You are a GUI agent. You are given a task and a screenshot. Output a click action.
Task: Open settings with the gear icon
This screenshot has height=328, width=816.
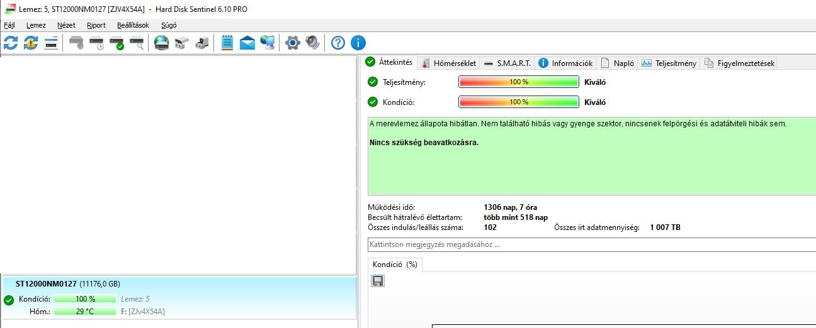tap(292, 43)
